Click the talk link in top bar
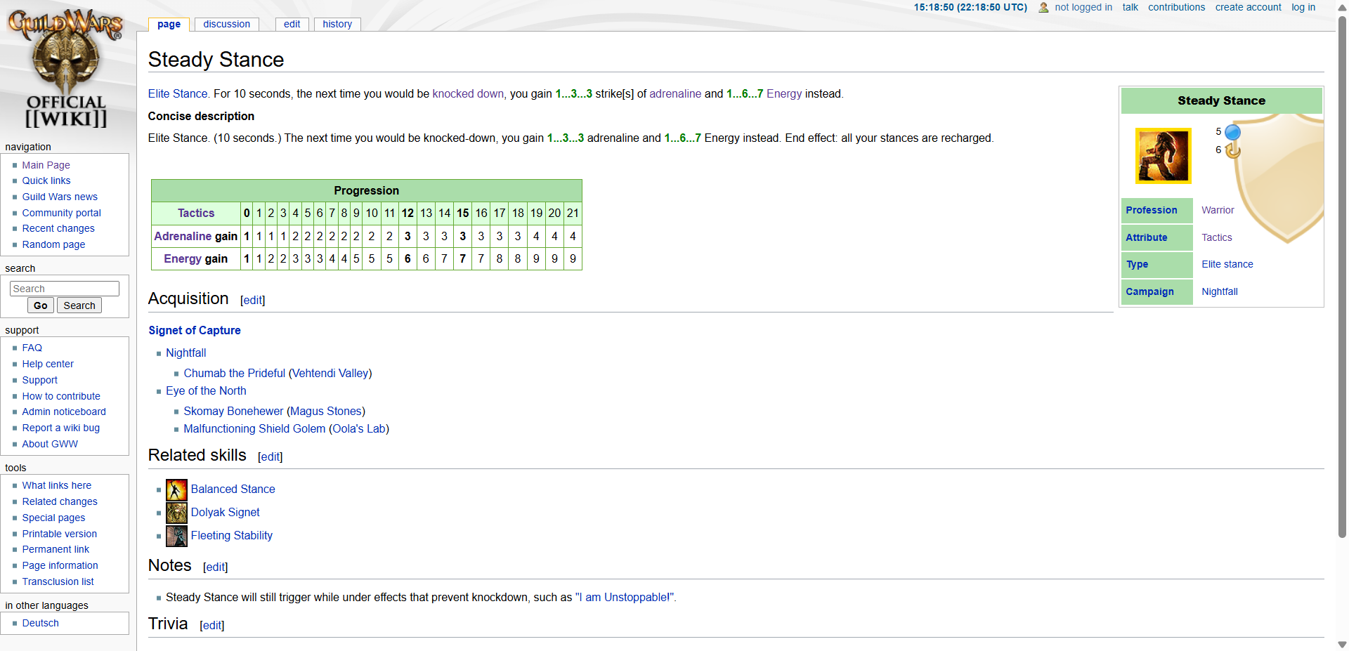This screenshot has width=1349, height=651. (1130, 7)
